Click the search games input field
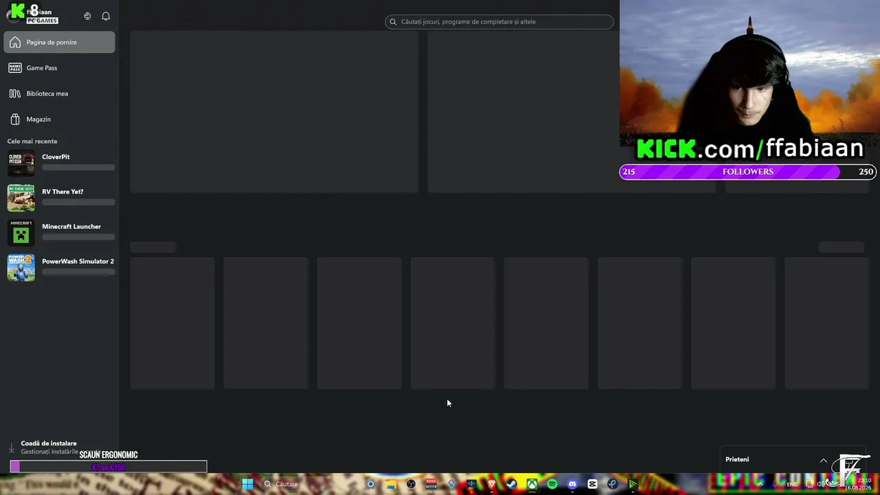This screenshot has height=495, width=880. 499,22
